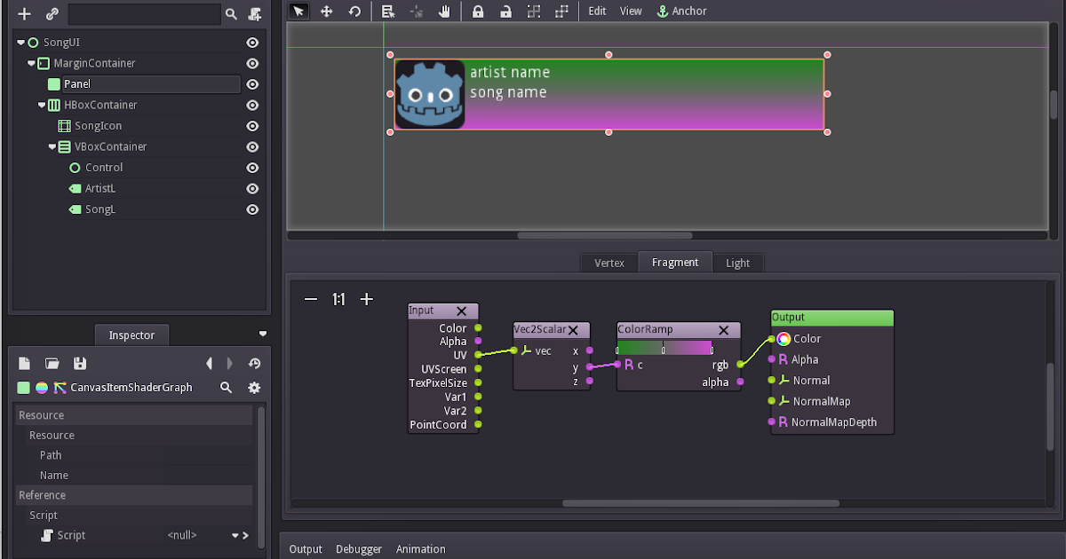Screen dimensions: 1066x559
Task: Hide the ArtistL label node
Action: (252, 188)
